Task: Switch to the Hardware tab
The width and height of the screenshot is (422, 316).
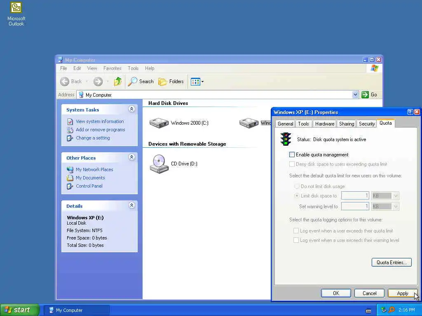Action: click(x=325, y=124)
